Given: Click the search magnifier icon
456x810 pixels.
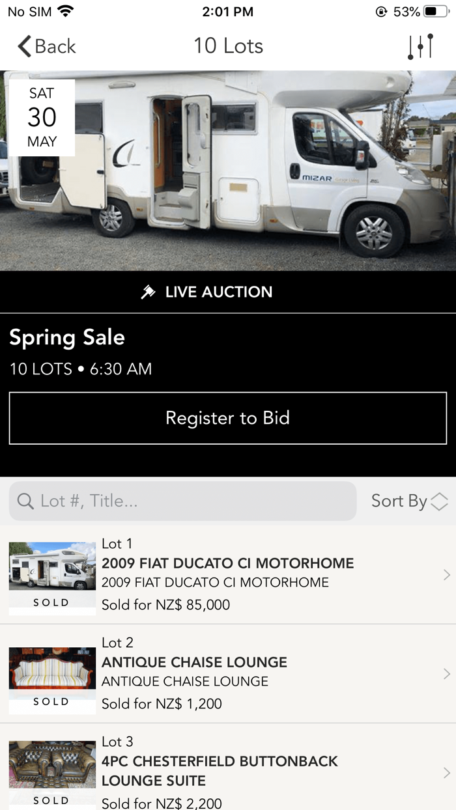Looking at the screenshot, I should (x=25, y=501).
